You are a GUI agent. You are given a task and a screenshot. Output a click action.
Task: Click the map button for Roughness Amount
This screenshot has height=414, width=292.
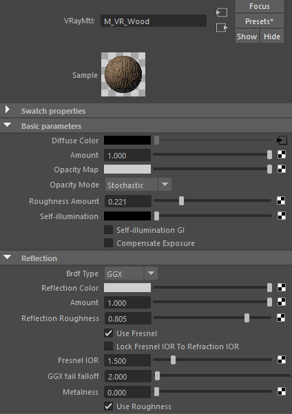(281, 200)
